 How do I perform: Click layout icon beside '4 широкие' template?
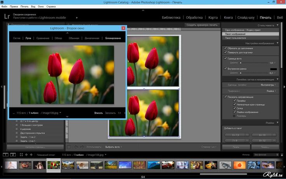[x=17, y=129]
